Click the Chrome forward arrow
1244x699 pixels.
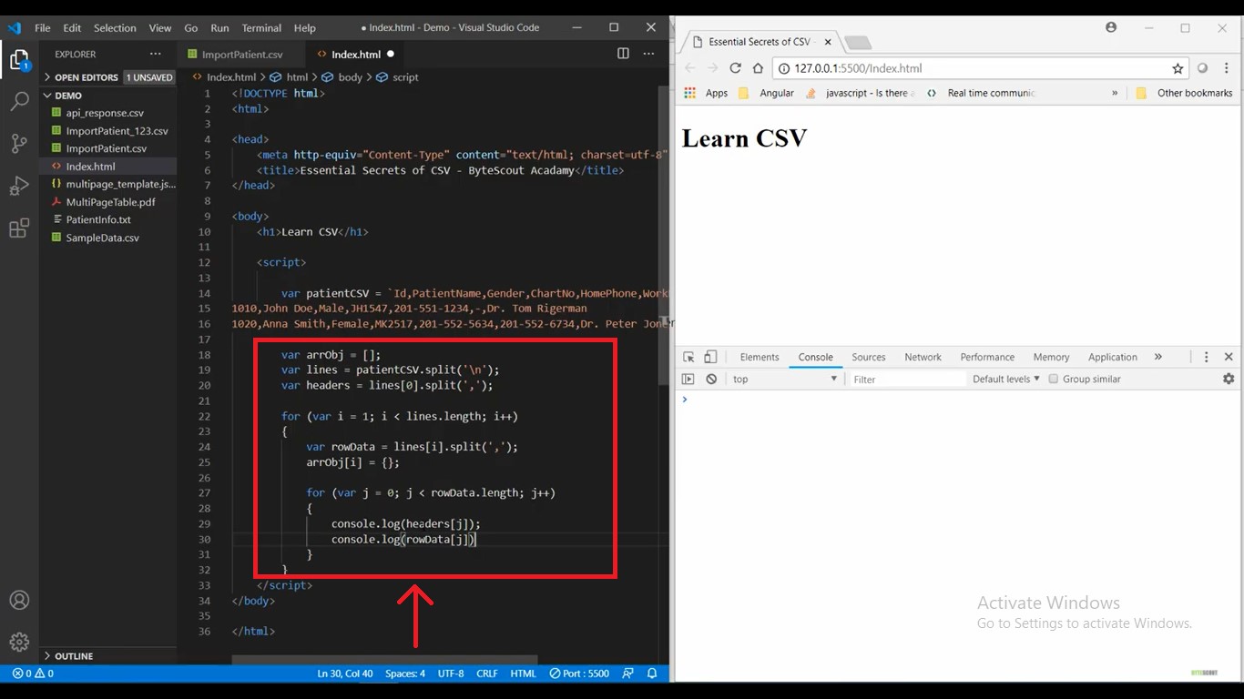[x=712, y=68]
